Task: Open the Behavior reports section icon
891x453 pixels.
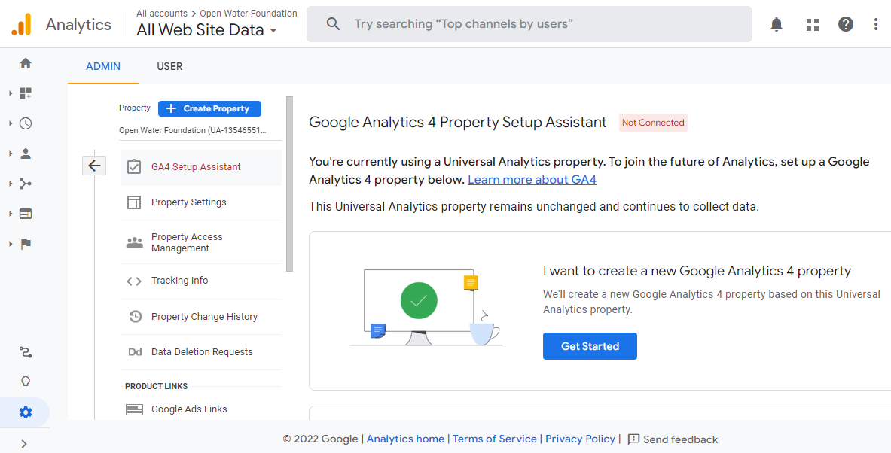Action: (x=25, y=214)
